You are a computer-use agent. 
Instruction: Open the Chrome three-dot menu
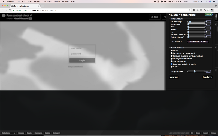tap(216, 10)
